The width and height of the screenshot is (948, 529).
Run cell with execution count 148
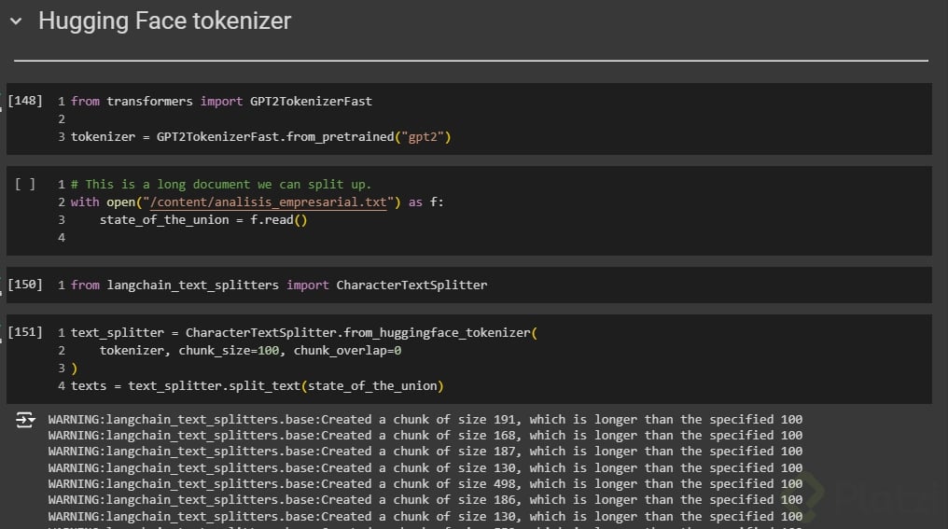tap(24, 101)
